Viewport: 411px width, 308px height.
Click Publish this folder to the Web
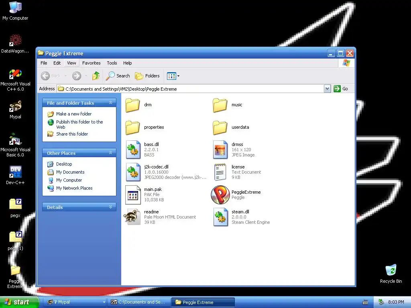coord(79,124)
